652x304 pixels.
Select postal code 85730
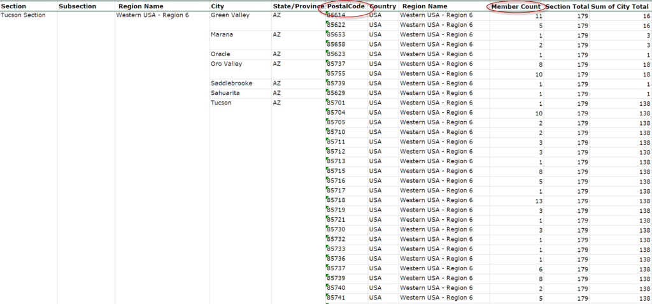click(336, 229)
